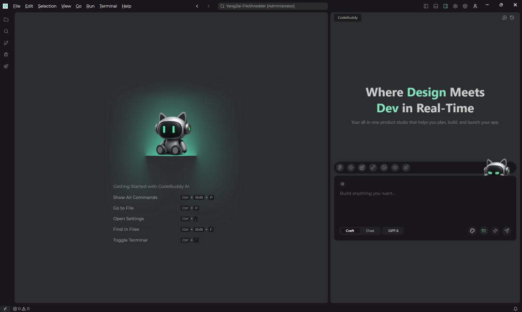Open the settings gear in the title bar

(455, 6)
